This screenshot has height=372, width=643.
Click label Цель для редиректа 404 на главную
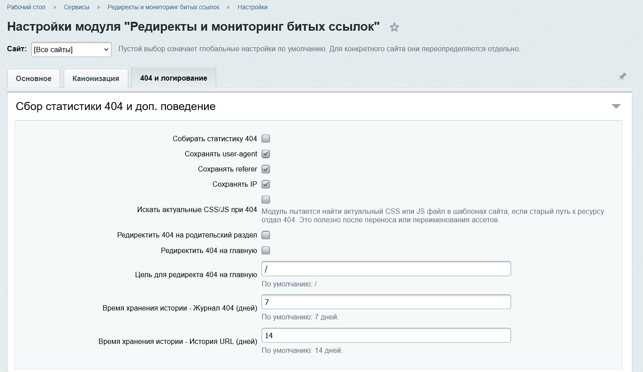(x=196, y=274)
